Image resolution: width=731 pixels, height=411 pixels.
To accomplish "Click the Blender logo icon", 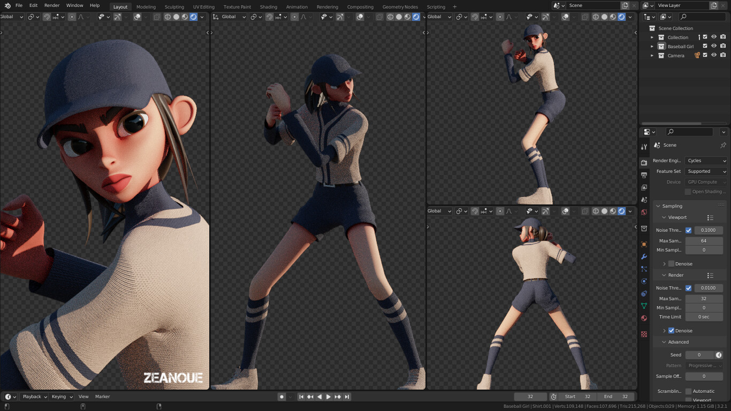I will 7,5.
